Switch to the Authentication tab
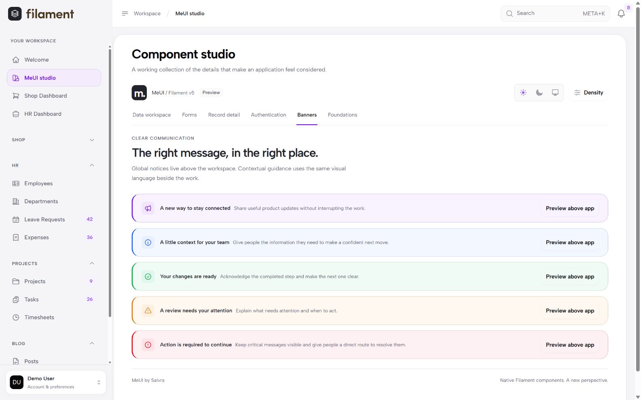The height and width of the screenshot is (400, 641). [x=269, y=115]
